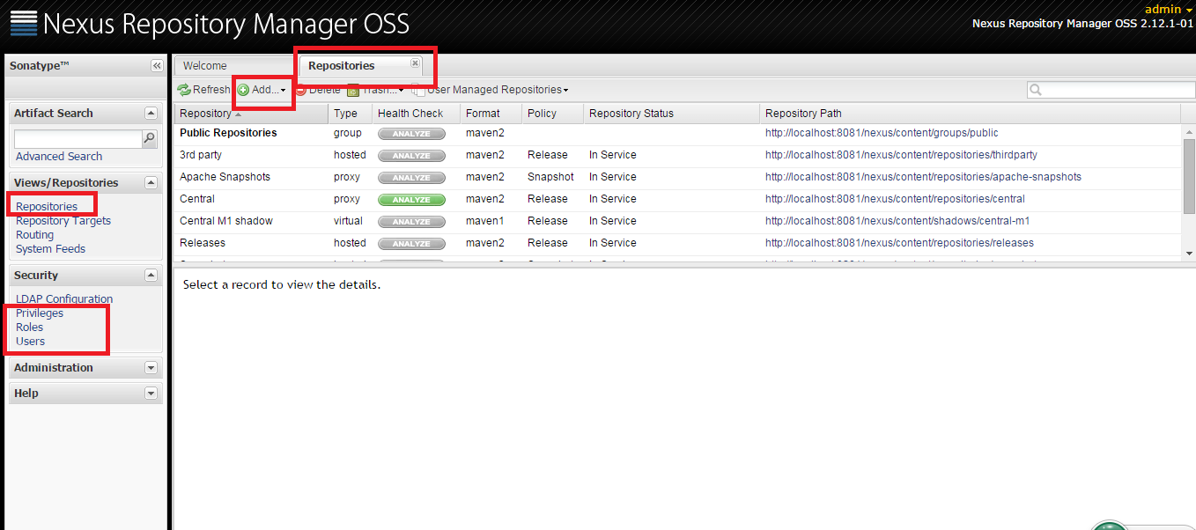Analyze Apache Snapshots health check
The image size is (1196, 530).
click(x=411, y=178)
